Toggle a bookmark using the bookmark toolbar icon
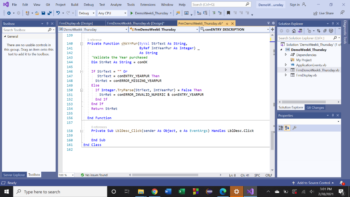 (x=228, y=13)
